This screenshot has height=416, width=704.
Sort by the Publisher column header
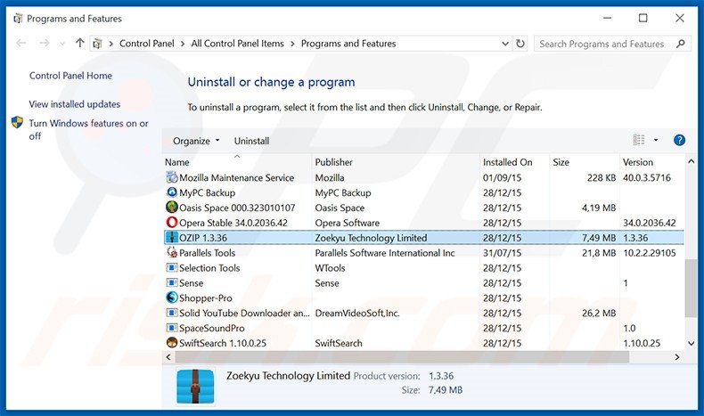(396, 162)
